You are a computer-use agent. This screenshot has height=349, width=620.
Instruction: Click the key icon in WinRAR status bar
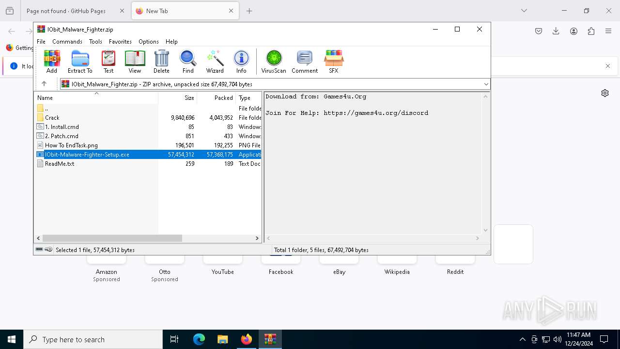pos(48,250)
